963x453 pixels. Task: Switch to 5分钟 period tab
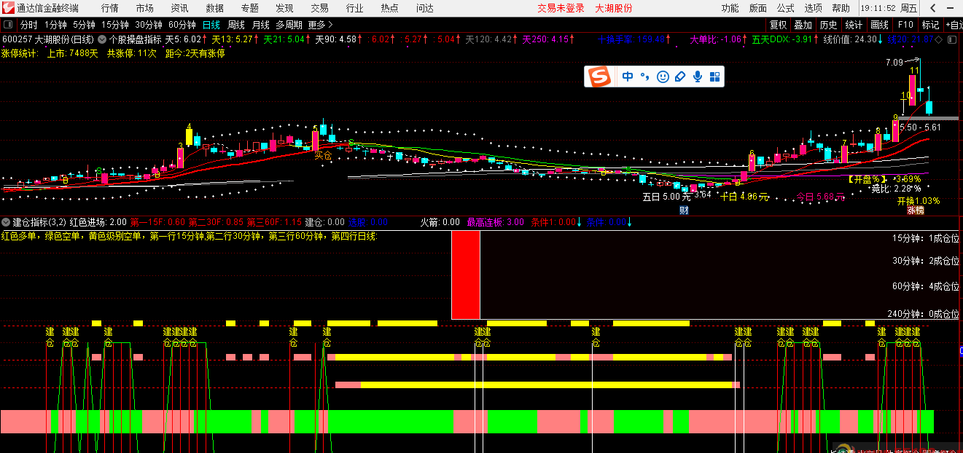(x=84, y=25)
